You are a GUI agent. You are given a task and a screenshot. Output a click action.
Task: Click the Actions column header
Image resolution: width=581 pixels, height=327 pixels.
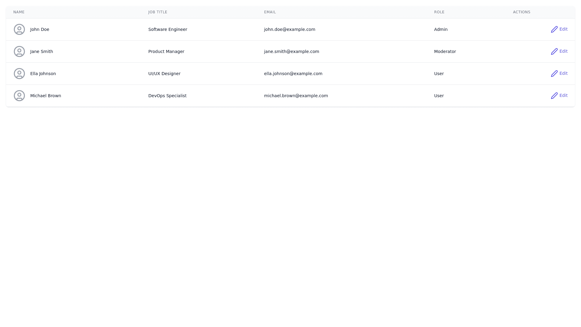[x=521, y=12]
